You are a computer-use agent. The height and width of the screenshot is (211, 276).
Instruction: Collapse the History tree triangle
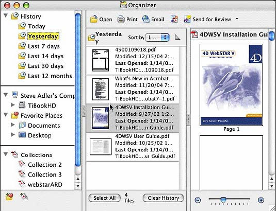[x=6, y=16]
